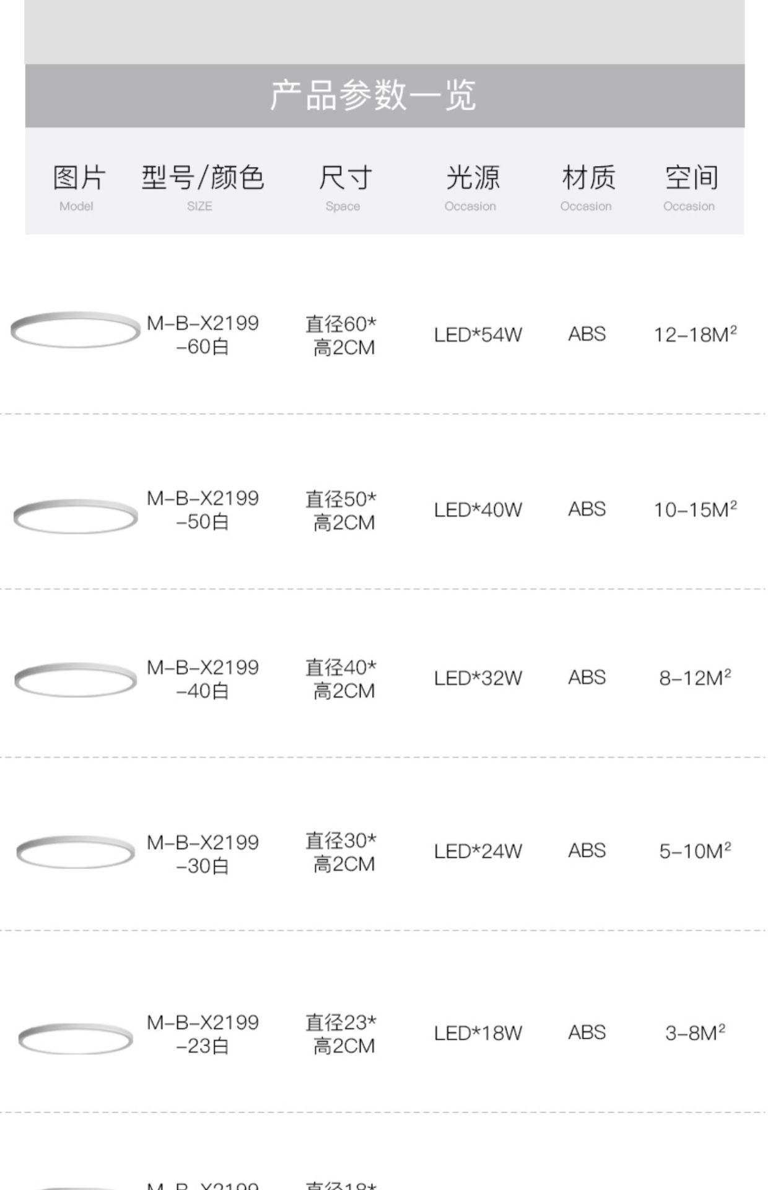This screenshot has width=768, height=1190.
Task: Click the 型号/颜色 column header
Action: [203, 187]
